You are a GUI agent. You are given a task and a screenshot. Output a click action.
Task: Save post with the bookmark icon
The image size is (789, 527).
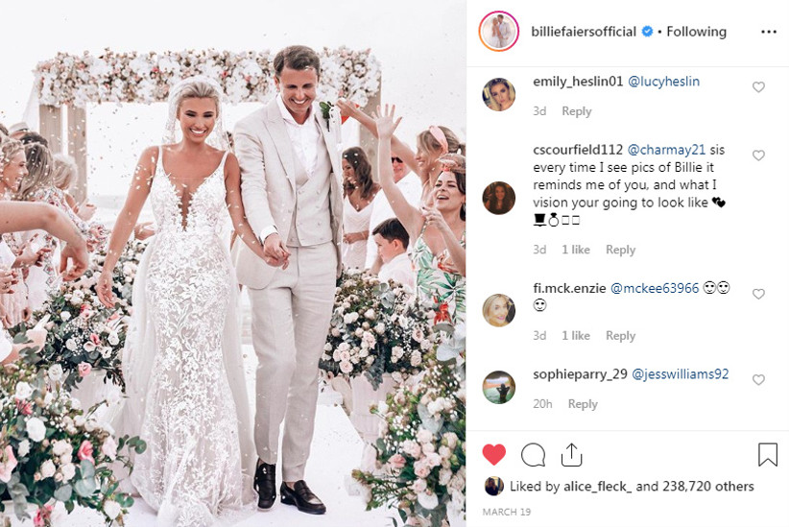point(767,454)
